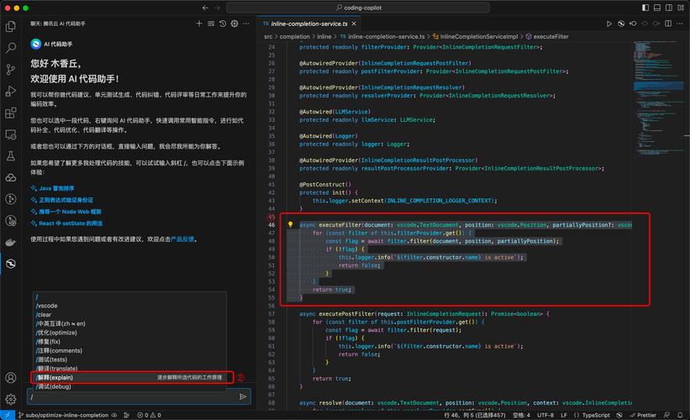The width and height of the screenshot is (690, 420).
Task: Change the UTF-8 encoding
Action: click(545, 415)
